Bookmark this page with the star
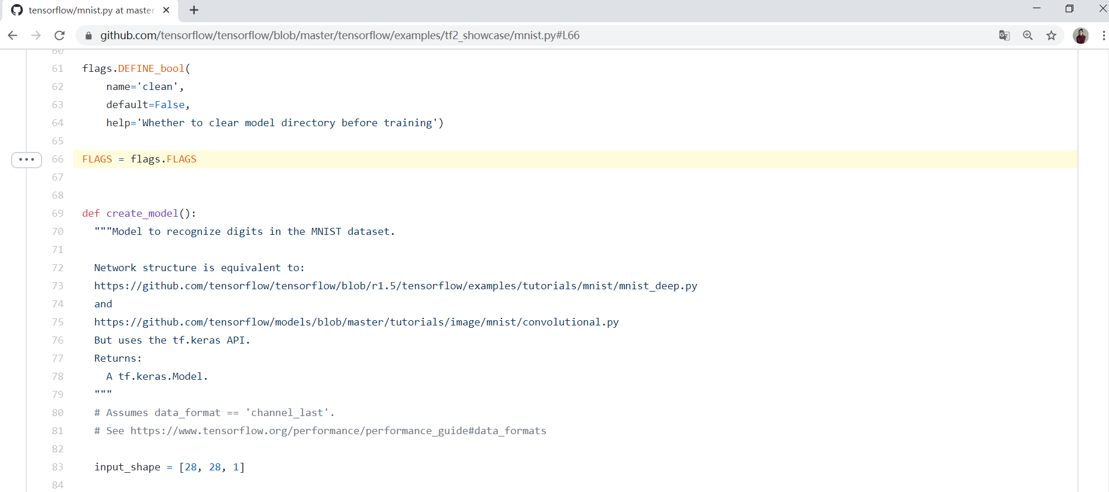 (x=1052, y=36)
